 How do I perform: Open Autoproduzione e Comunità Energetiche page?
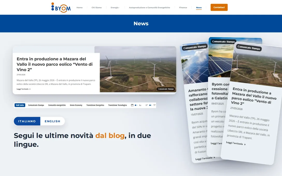pos(150,8)
